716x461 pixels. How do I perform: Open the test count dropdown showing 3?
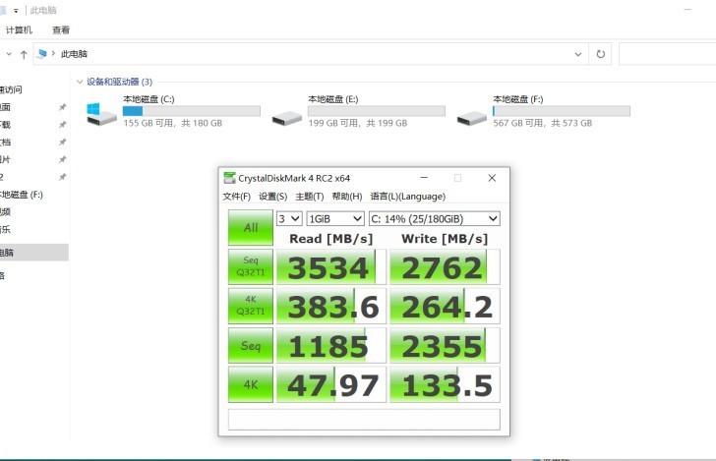[289, 218]
